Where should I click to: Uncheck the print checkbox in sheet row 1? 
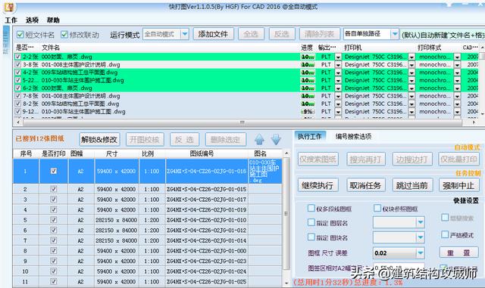point(54,171)
